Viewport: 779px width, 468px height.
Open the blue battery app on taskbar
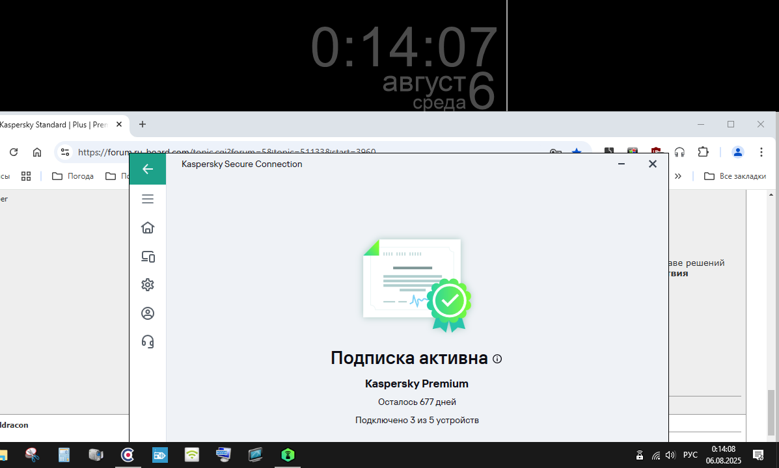click(160, 454)
